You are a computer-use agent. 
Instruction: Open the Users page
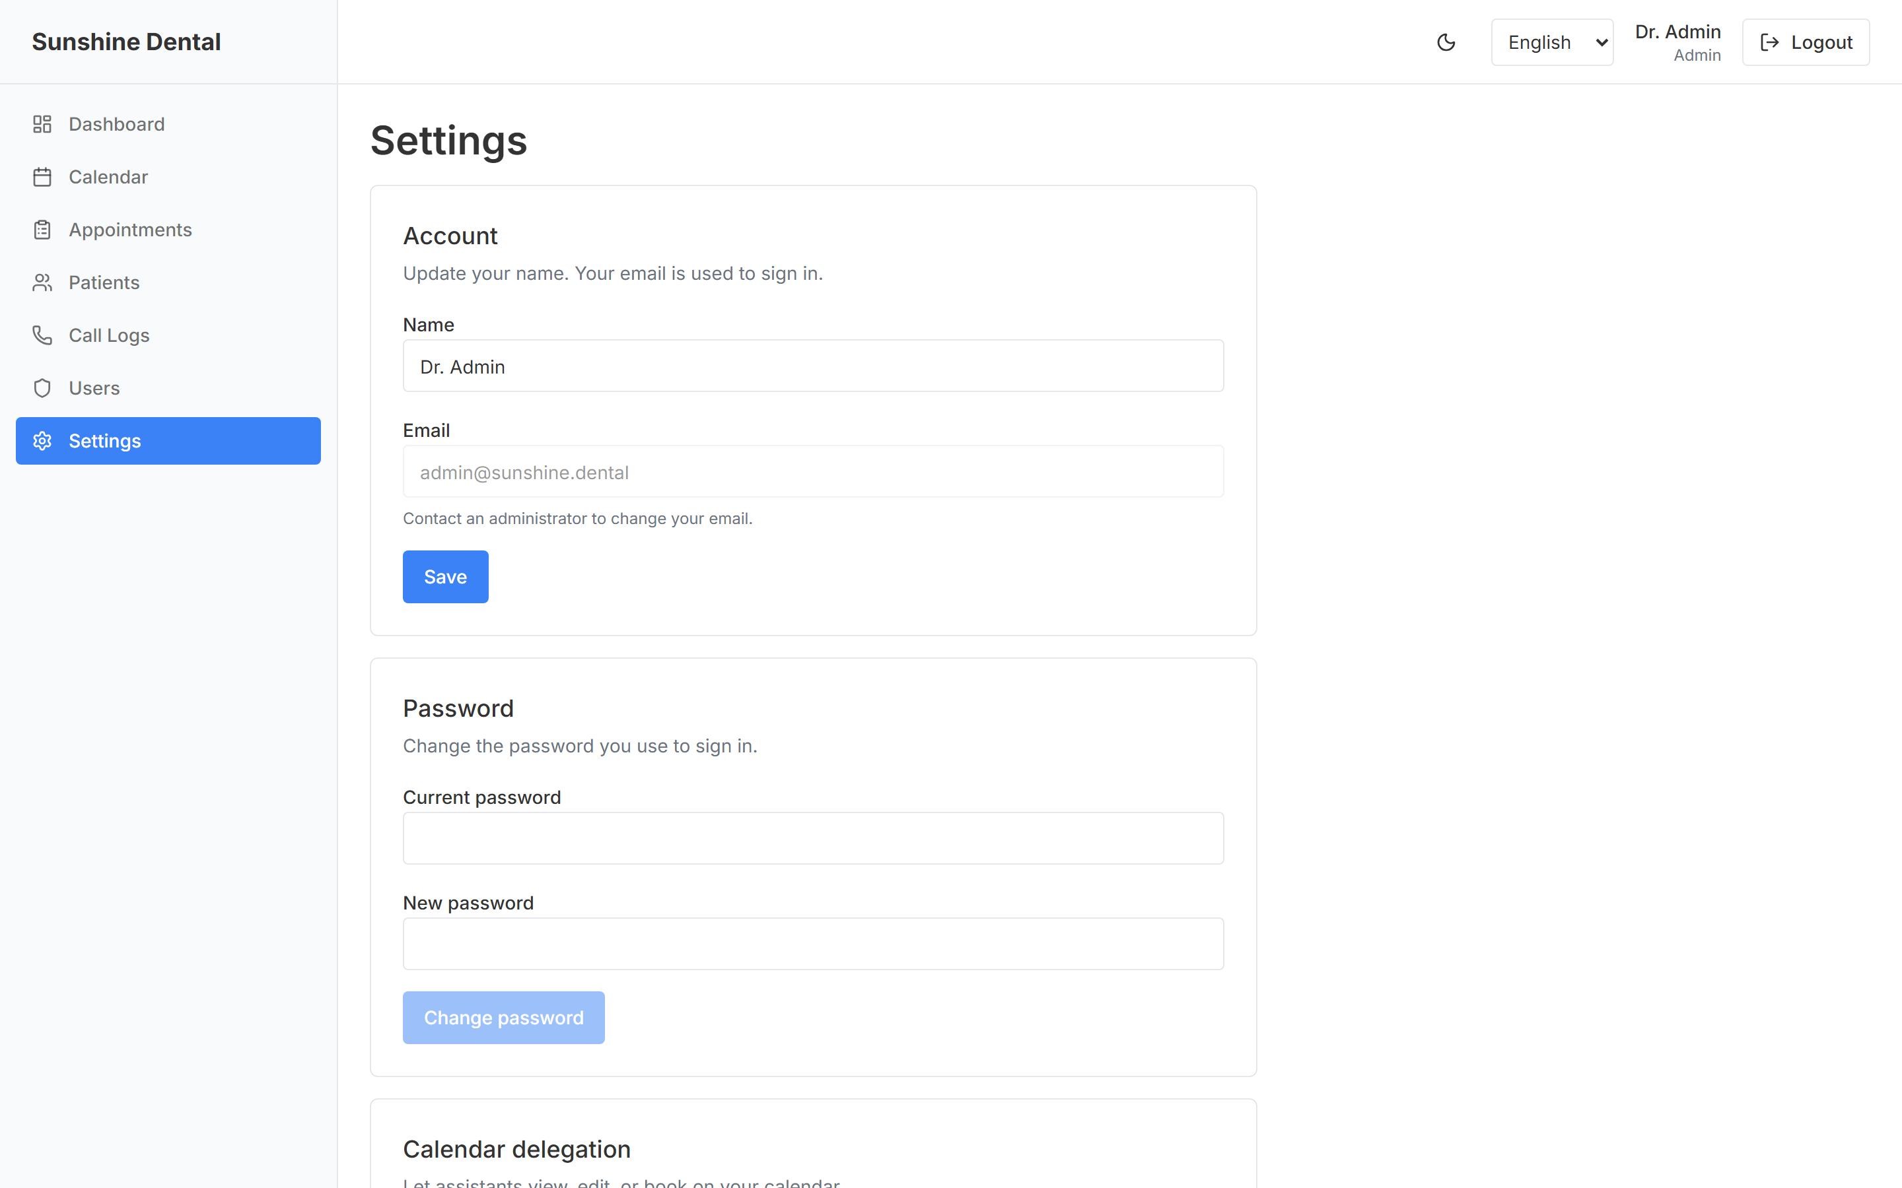[168, 388]
